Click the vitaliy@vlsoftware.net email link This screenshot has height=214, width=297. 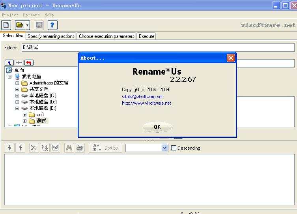click(142, 97)
